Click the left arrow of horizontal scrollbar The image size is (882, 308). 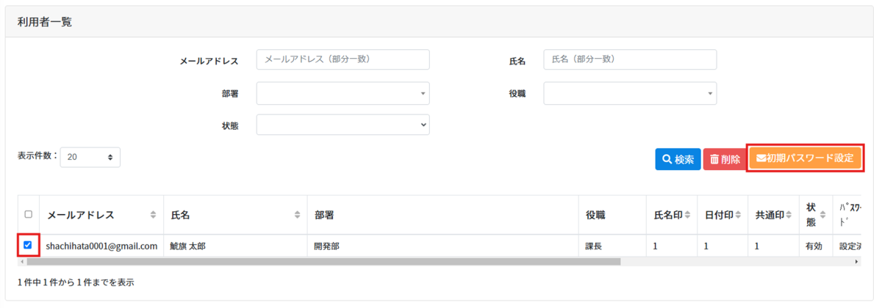[x=22, y=261]
